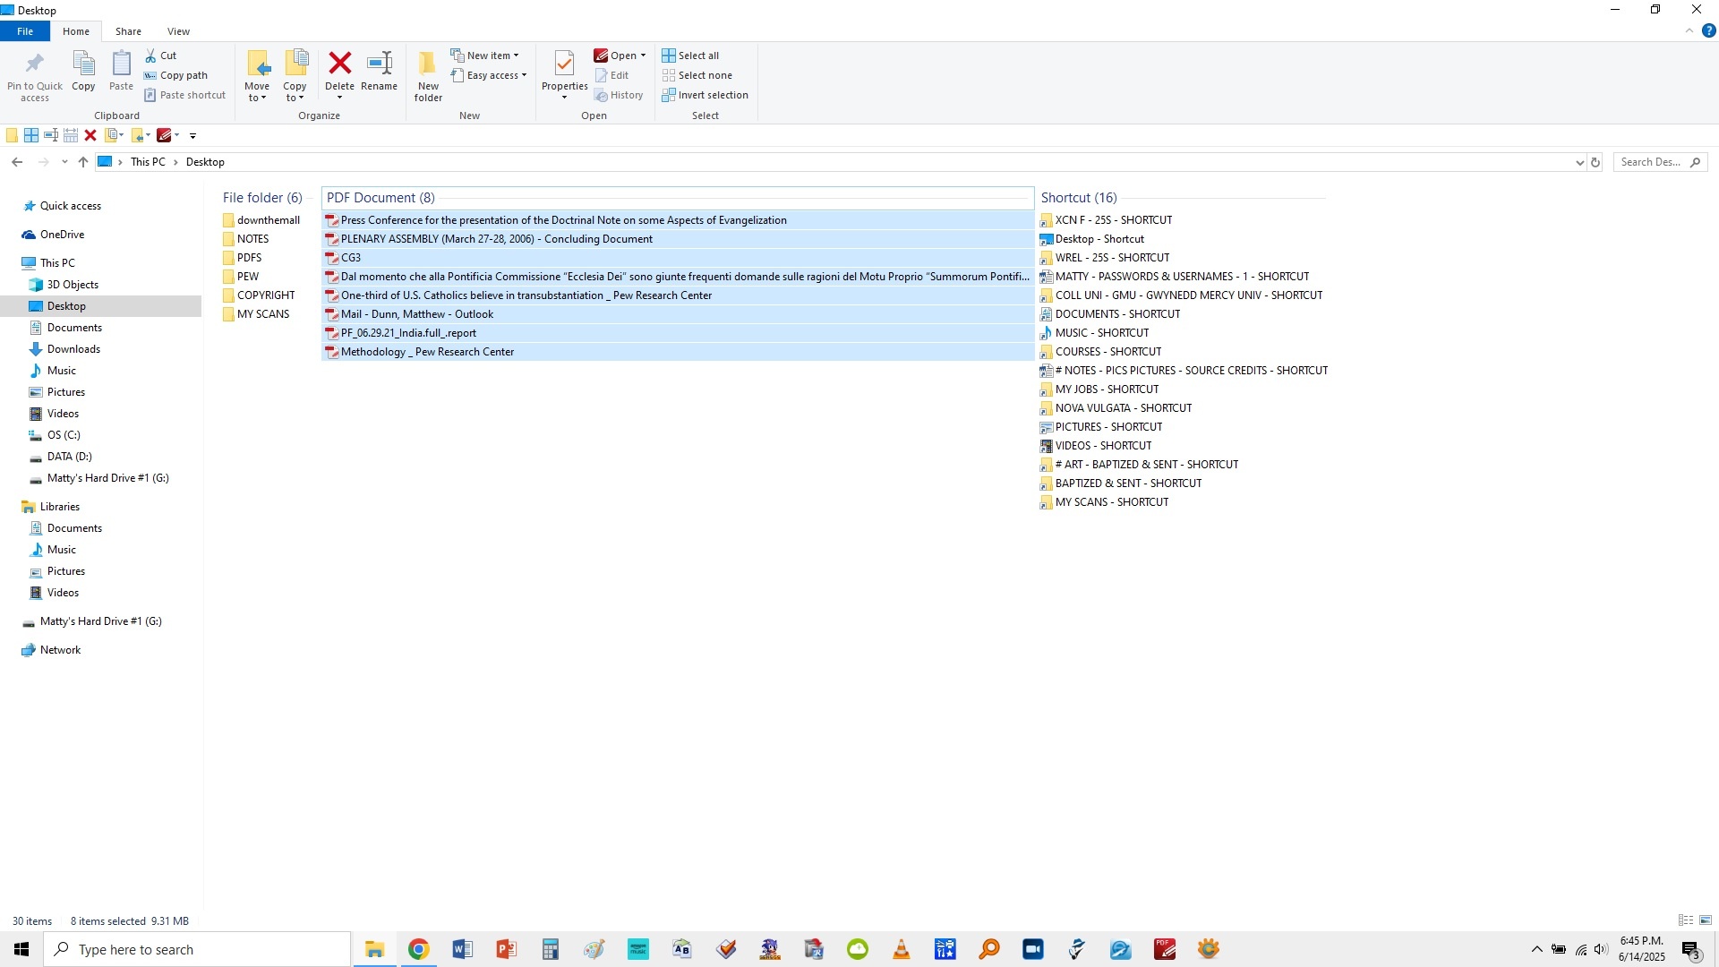This screenshot has width=1719, height=967.
Task: Switch to large icons view via status bar toggle
Action: coord(1706,920)
